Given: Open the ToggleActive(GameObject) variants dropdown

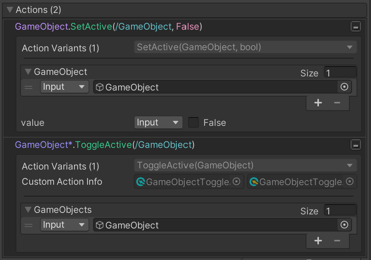Looking at the screenshot, I should coord(245,165).
